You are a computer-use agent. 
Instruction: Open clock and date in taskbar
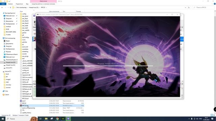point(206,119)
